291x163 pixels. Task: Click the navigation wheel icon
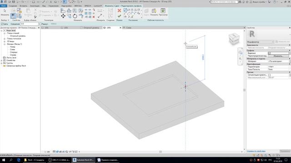pyautogui.click(x=241, y=53)
